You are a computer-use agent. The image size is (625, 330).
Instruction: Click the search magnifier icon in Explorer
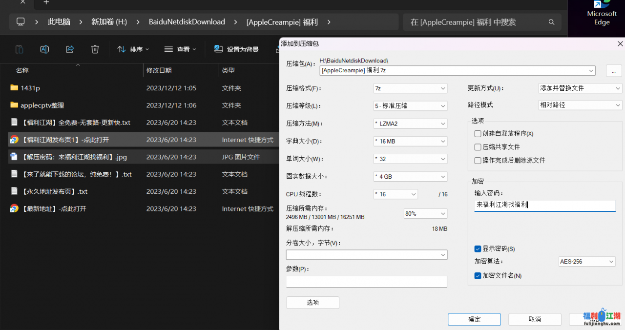point(551,22)
